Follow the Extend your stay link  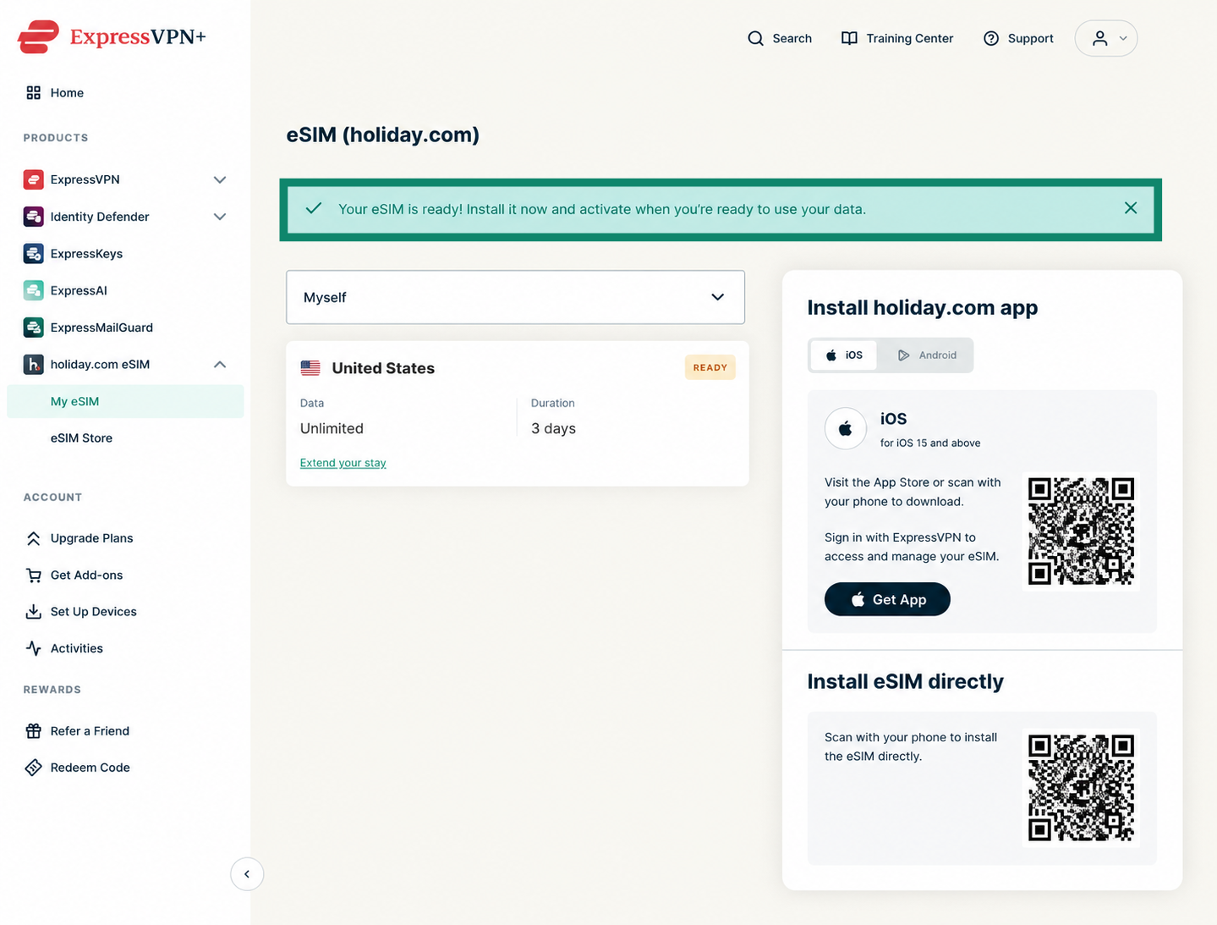tap(343, 463)
